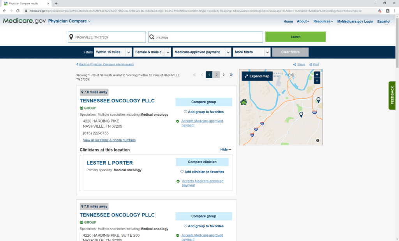This screenshot has width=399, height=241.
Task: Click the page vertical scrollbar
Action: tap(397, 42)
